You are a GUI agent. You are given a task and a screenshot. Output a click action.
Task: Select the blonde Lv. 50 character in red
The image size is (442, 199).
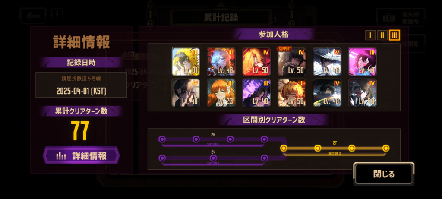click(256, 62)
